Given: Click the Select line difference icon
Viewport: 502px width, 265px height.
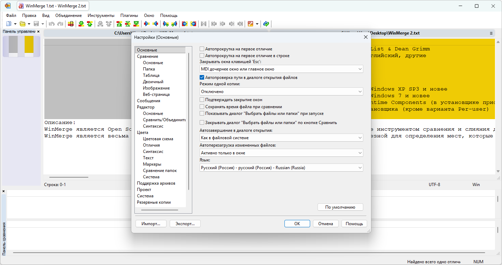Looking at the screenshot, I should 71,24.
